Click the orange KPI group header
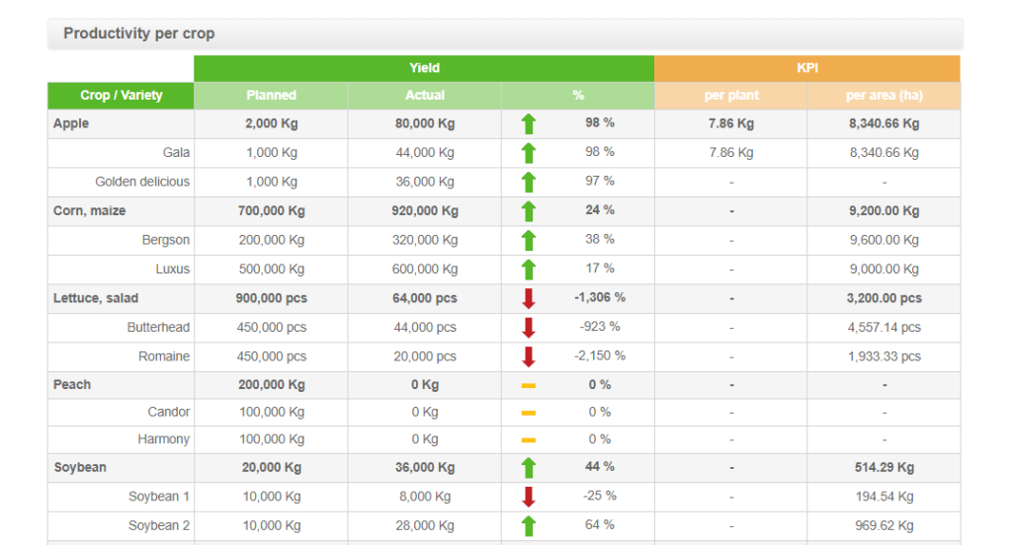The height and width of the screenshot is (545, 1012). pyautogui.click(x=807, y=68)
